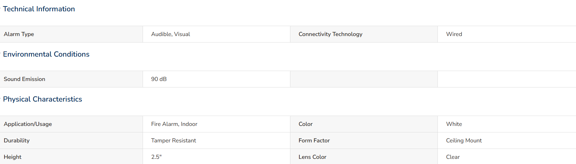Image resolution: width=576 pixels, height=164 pixels.
Task: Select the Sound Emission label
Action: 24,79
